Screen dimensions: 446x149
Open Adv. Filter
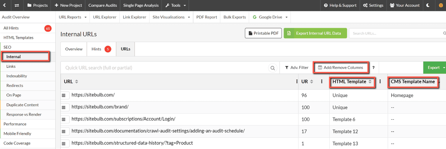tap(297, 67)
